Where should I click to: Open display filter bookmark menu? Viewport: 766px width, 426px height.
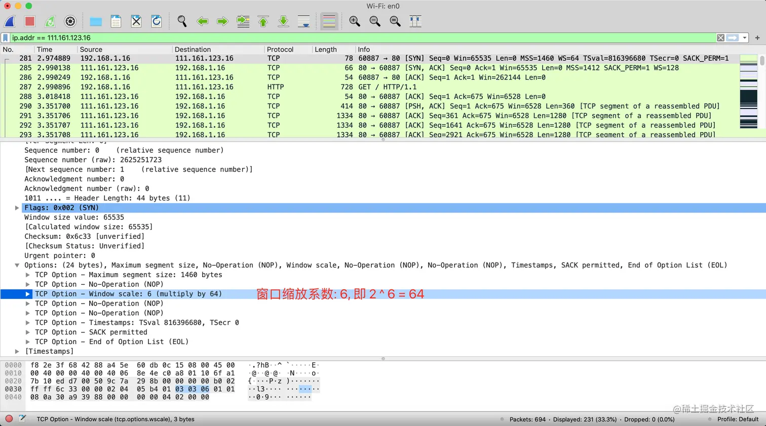[x=6, y=38]
